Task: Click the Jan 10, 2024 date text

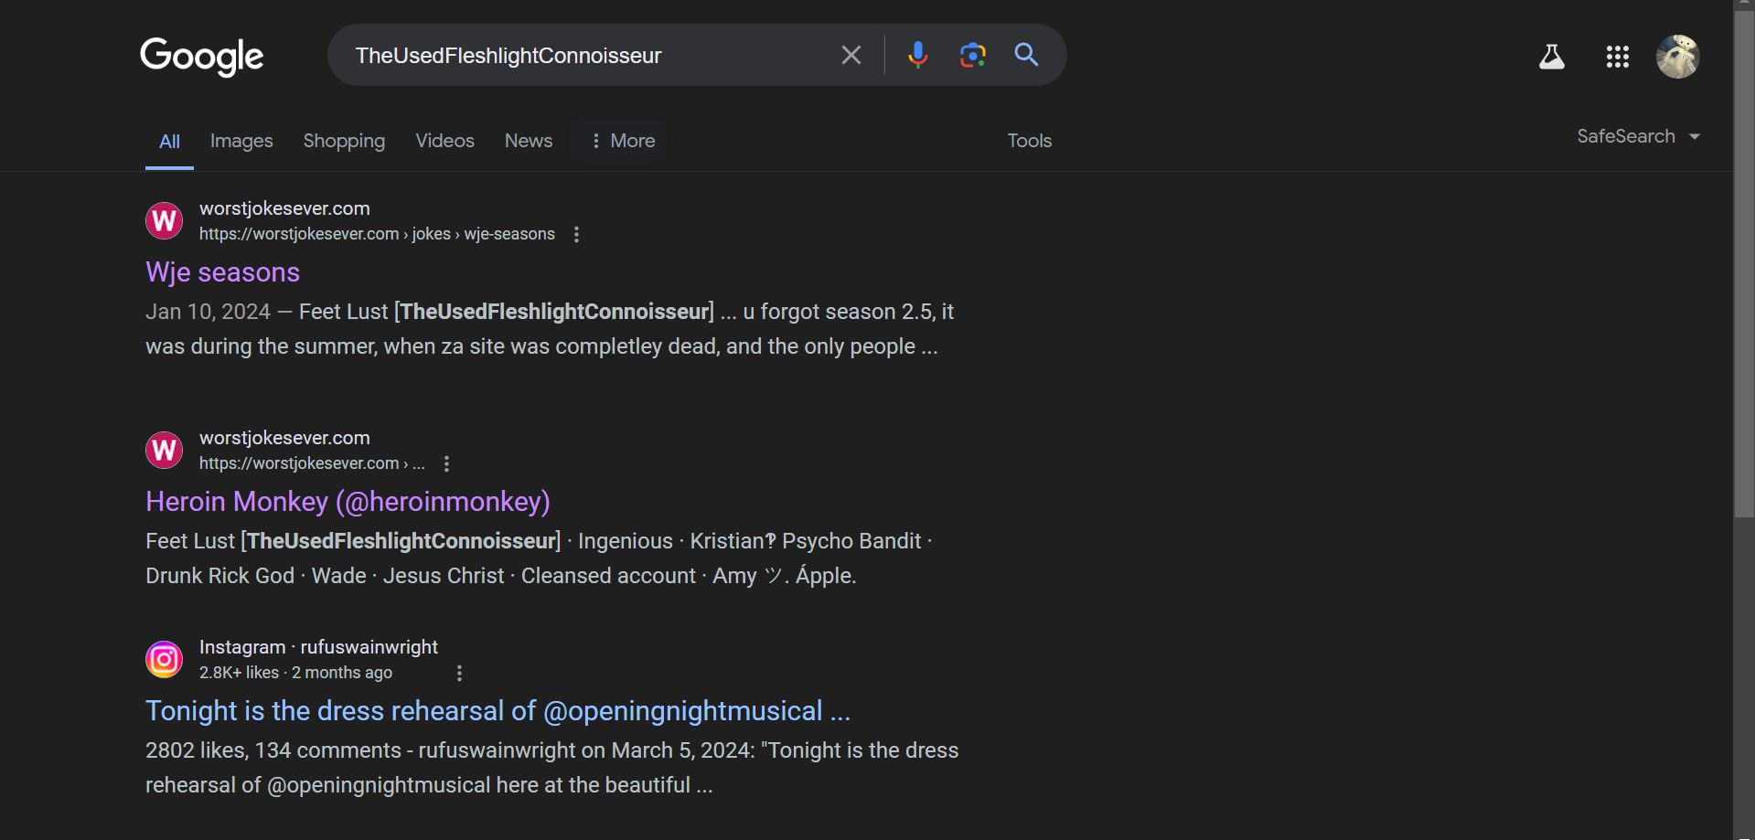Action: coord(208,312)
